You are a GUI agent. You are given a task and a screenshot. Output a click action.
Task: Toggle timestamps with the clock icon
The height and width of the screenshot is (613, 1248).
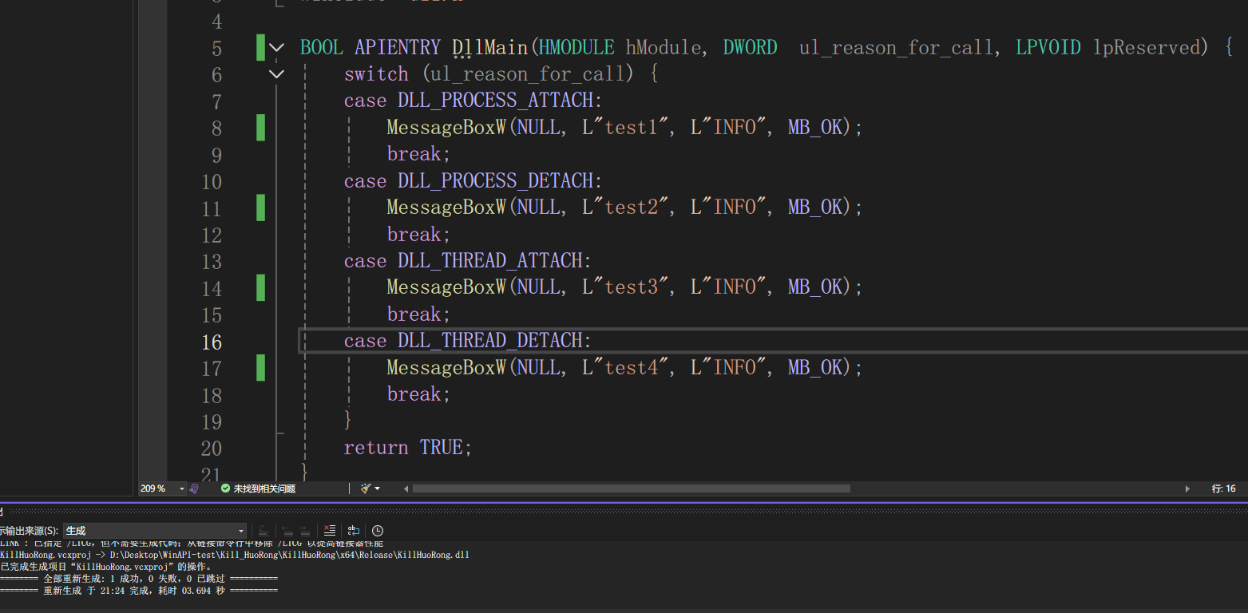377,531
